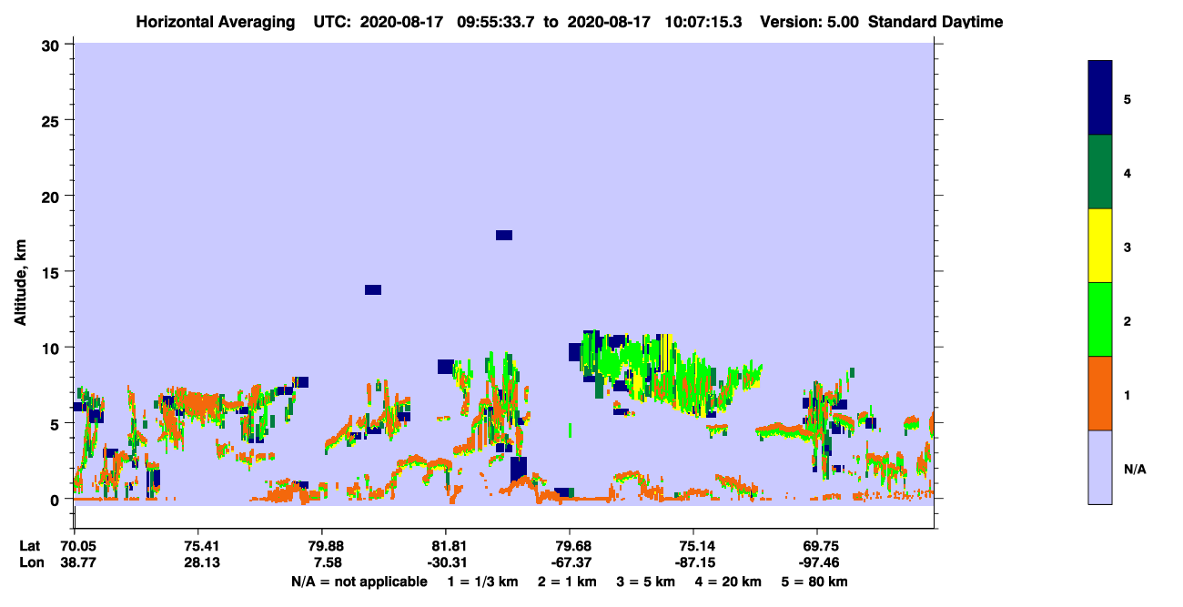Click the '5 = 80 km' legend text
The width and height of the screenshot is (1183, 607).
815,582
